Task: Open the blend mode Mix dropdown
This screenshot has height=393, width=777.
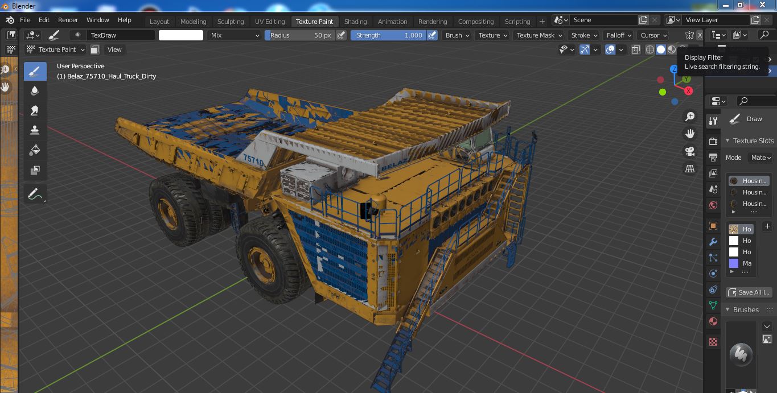Action: (234, 35)
